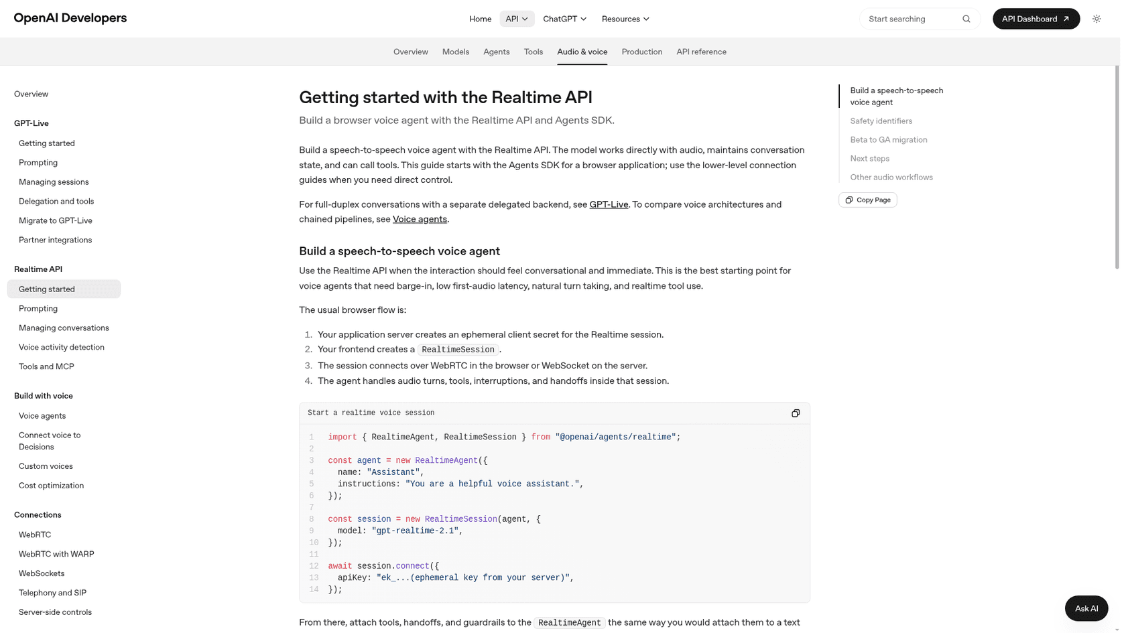The width and height of the screenshot is (1126, 633).
Task: Click the Copy Page button
Action: pos(868,200)
